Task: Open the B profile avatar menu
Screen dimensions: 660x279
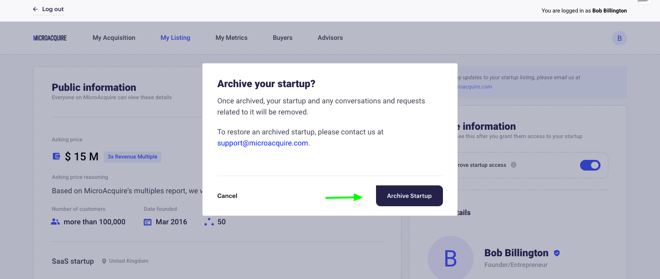Action: click(620, 38)
